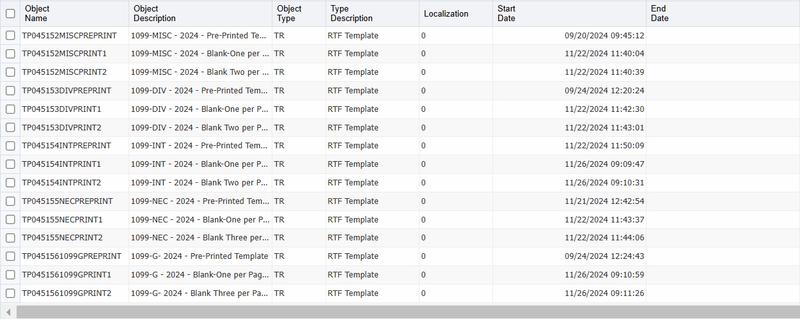Click the End Date column header
Screen dimensions: 800x319
point(723,13)
